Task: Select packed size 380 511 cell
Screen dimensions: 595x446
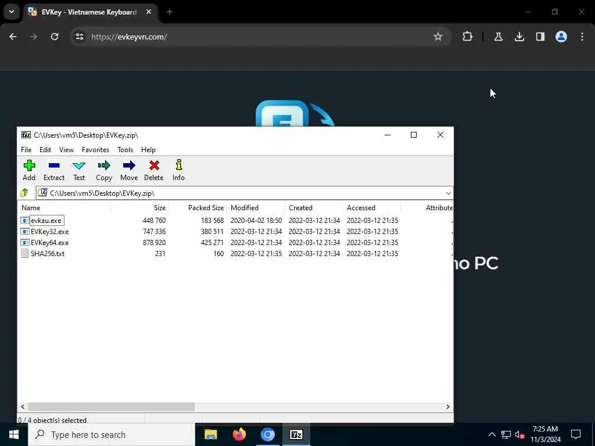Action: tap(212, 231)
